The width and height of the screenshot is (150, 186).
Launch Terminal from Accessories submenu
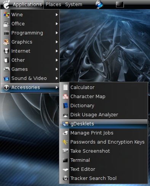point(104,160)
